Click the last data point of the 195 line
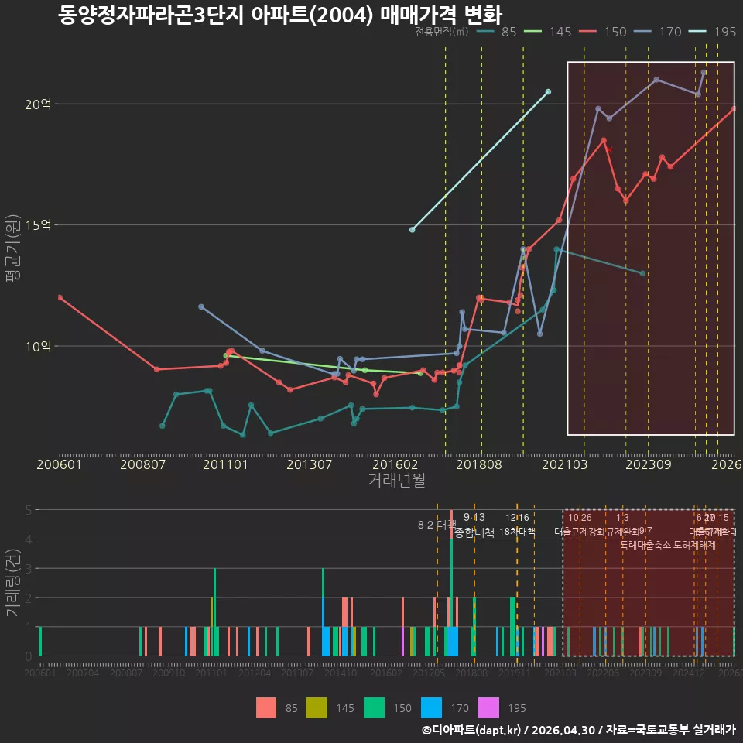This screenshot has width=743, height=743. tap(548, 92)
